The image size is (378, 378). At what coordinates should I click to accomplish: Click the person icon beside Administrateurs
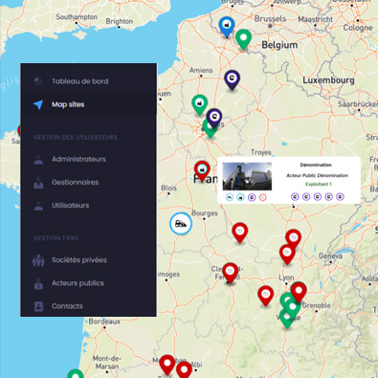(x=38, y=160)
